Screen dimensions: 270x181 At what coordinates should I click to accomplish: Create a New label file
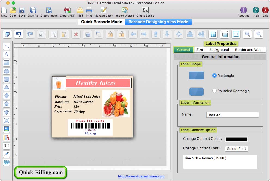pyautogui.click(x=4, y=12)
